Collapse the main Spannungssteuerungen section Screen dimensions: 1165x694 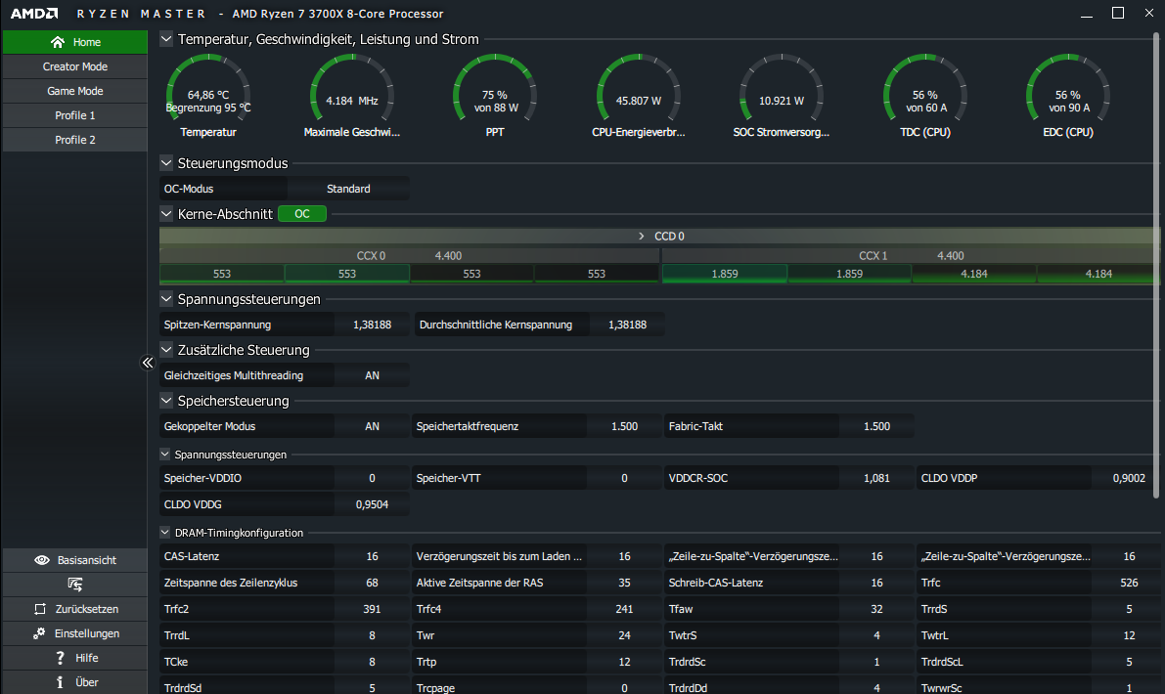pos(166,299)
